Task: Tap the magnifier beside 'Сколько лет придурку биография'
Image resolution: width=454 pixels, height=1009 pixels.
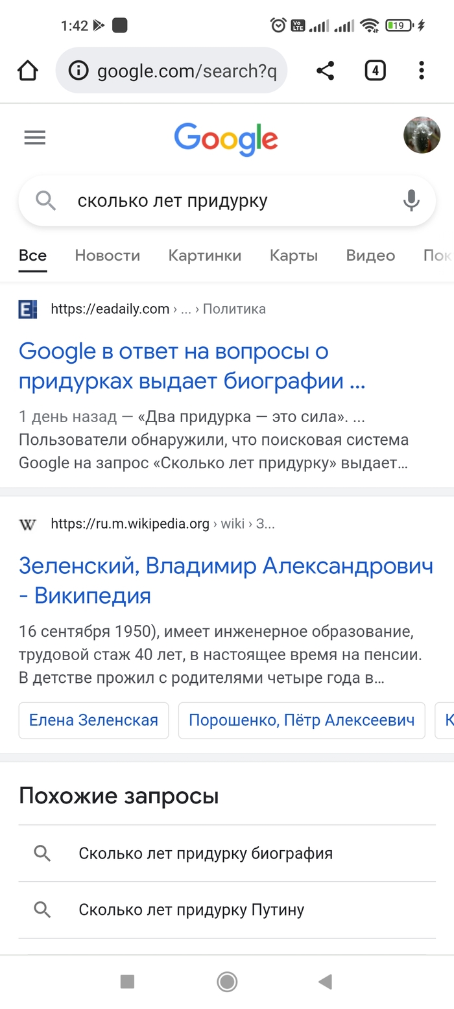Action: point(42,853)
